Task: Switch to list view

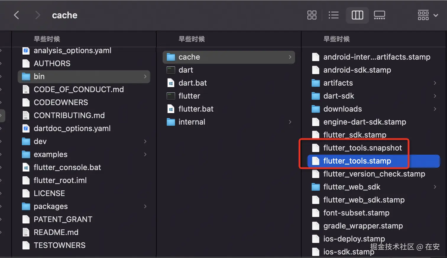Action: click(x=333, y=15)
